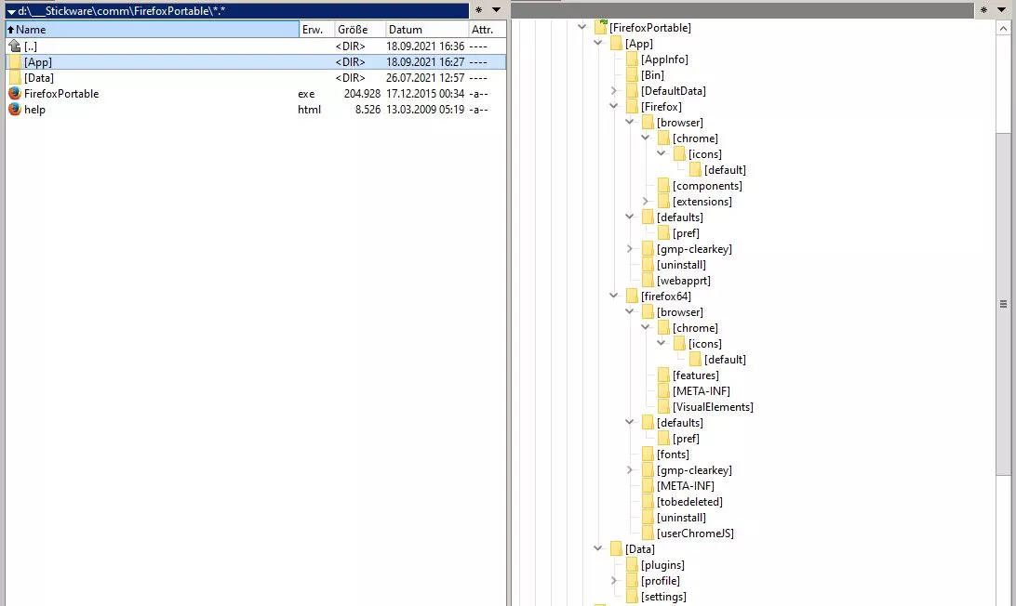The width and height of the screenshot is (1016, 606).
Task: Collapse the [Data] node in tree
Action: pos(597,548)
